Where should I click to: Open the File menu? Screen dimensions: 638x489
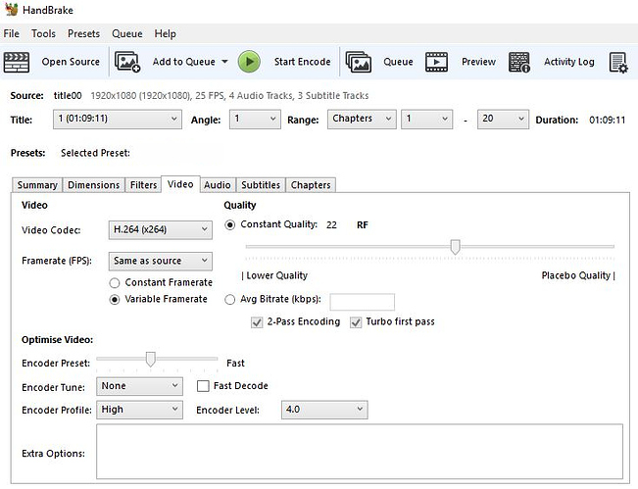click(x=12, y=33)
